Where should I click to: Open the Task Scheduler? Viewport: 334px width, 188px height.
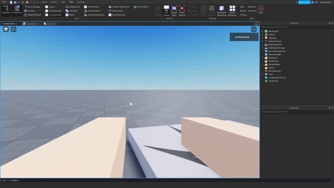pos(92,10)
